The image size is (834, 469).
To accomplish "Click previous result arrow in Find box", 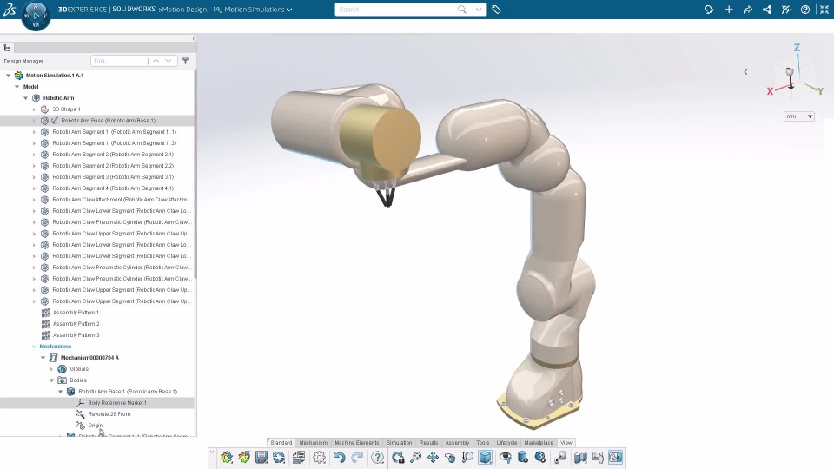I will point(156,61).
